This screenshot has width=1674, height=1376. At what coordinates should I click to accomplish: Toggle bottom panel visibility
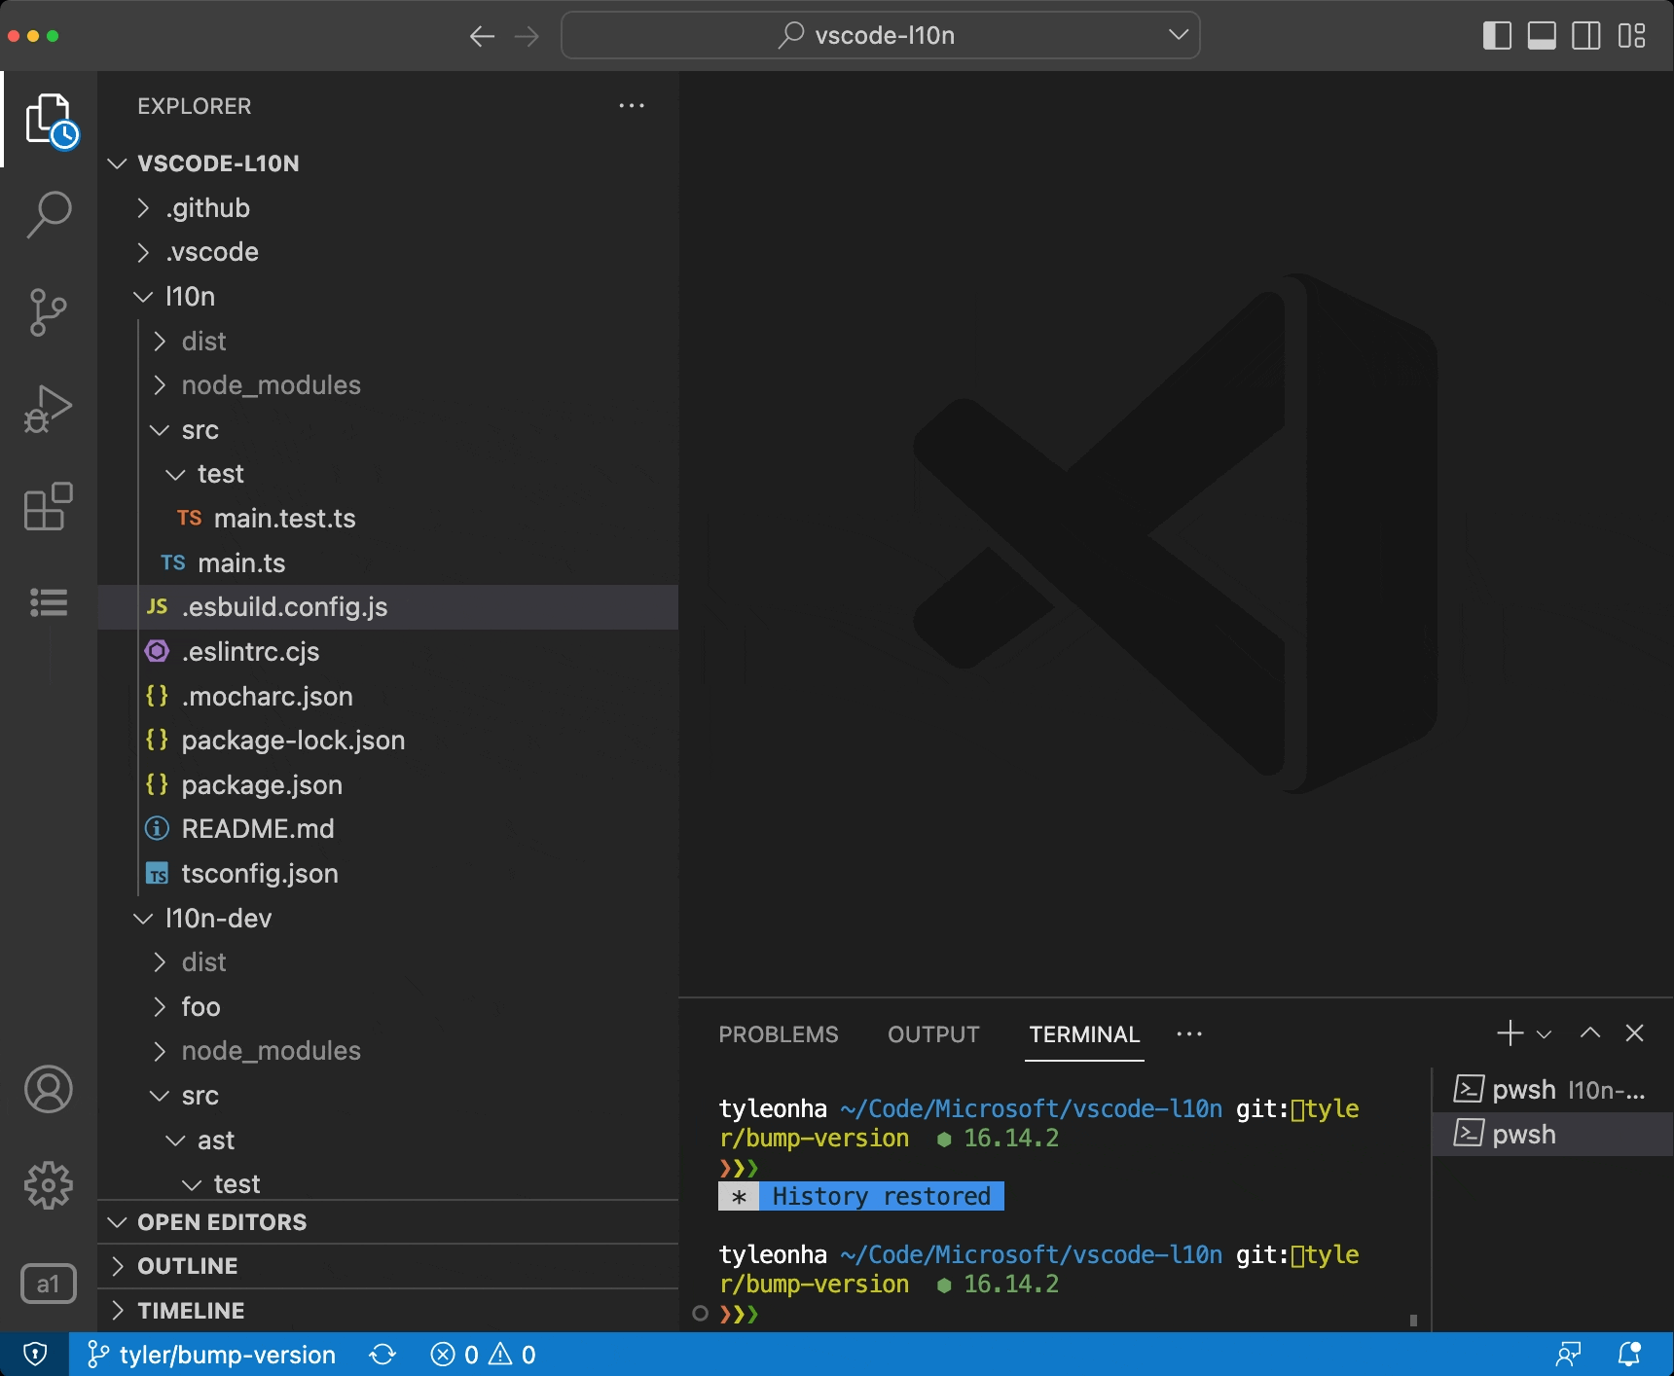tap(1542, 36)
